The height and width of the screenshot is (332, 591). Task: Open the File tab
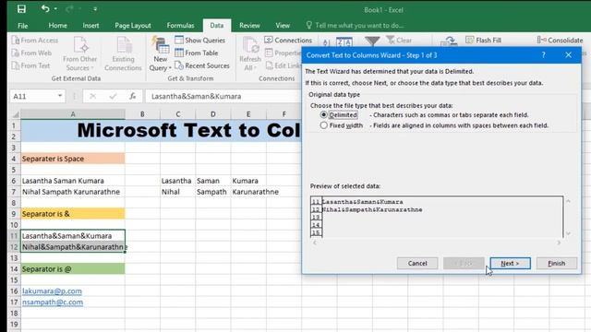(22, 26)
